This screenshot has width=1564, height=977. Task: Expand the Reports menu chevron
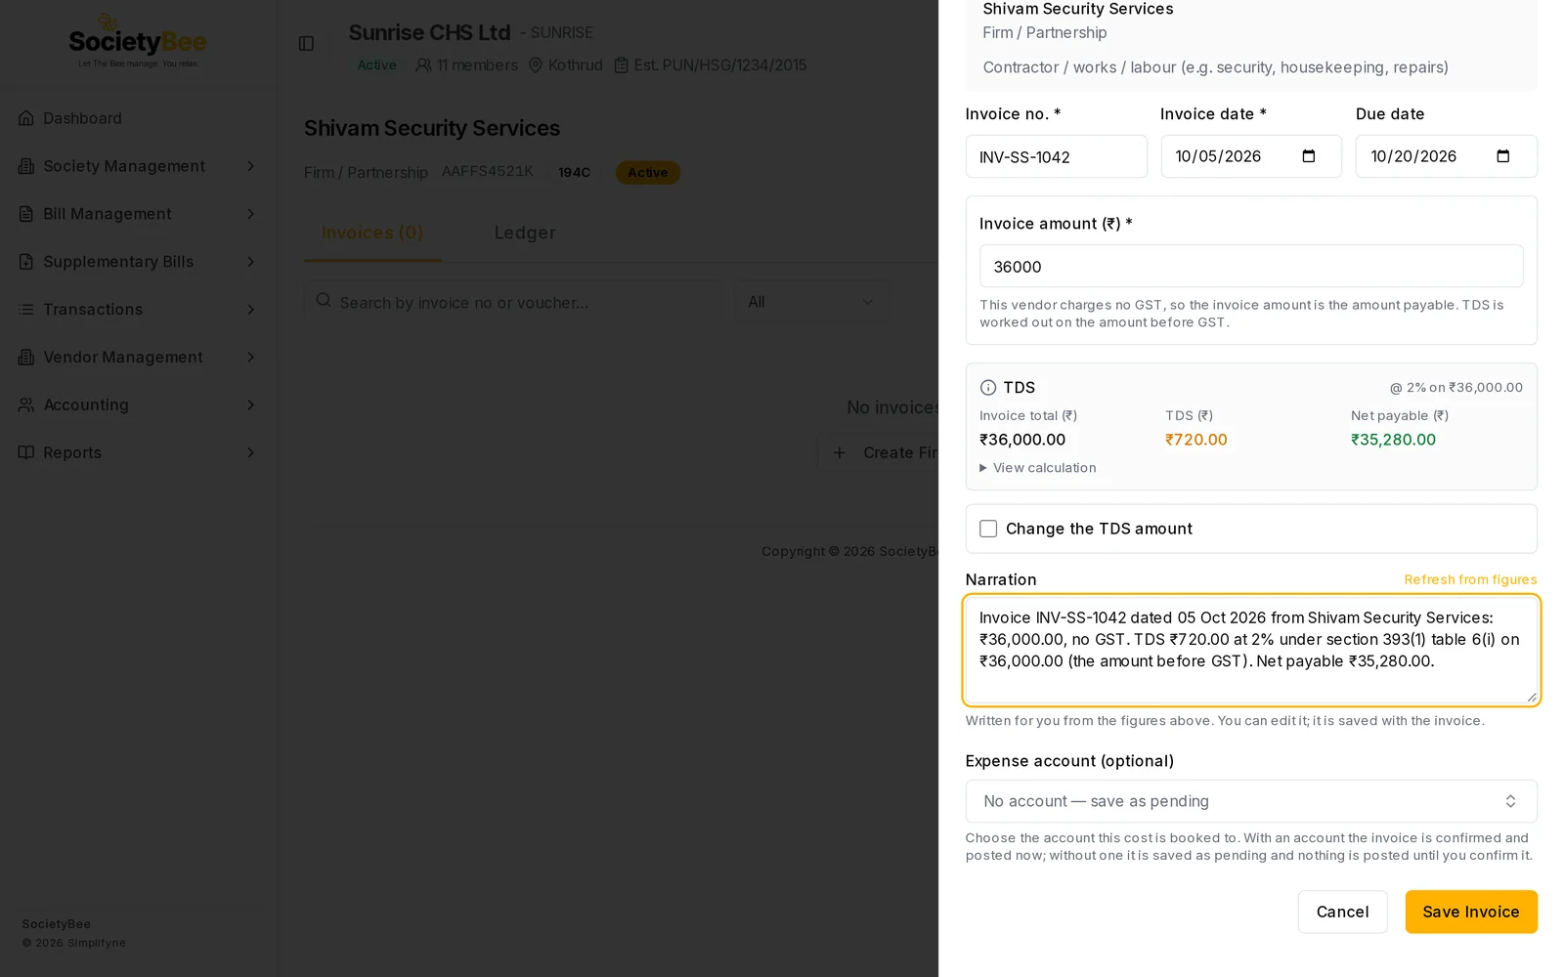(x=250, y=453)
